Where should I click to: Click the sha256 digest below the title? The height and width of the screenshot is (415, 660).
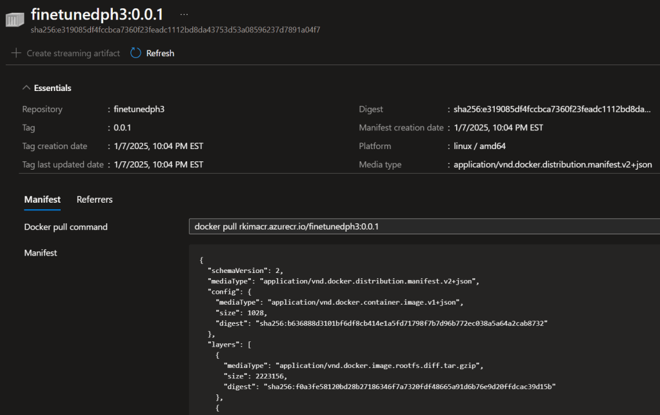click(x=175, y=30)
